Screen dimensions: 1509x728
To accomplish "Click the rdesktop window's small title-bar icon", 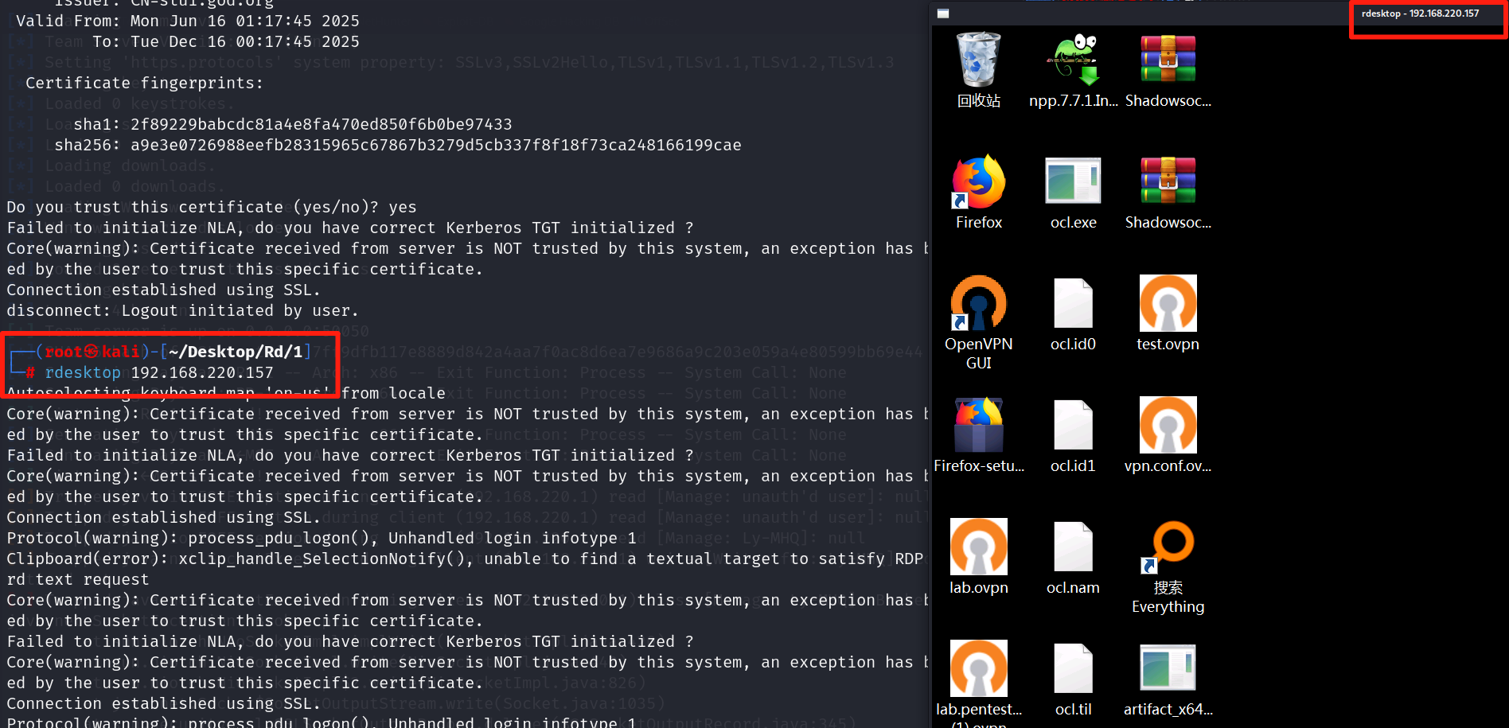I will click(x=943, y=14).
